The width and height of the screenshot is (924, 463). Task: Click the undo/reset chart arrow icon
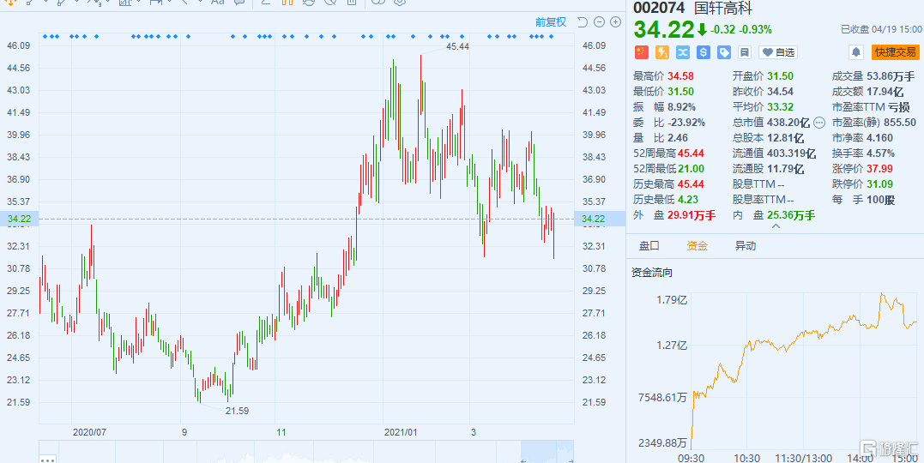click(583, 22)
